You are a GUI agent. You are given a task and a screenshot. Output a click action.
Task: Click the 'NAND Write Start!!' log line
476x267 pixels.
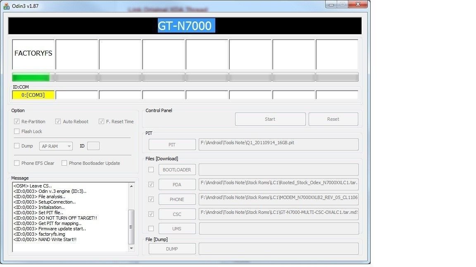pyautogui.click(x=45, y=239)
